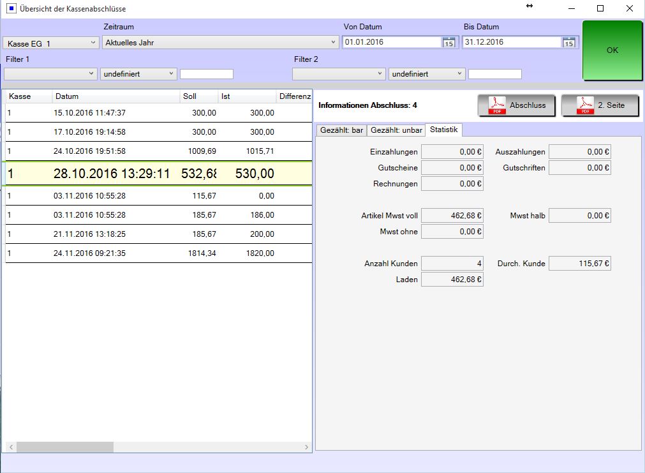Viewport: 645px width, 473px height.
Task: Open calendar picker for Bis Datum
Action: click(568, 43)
